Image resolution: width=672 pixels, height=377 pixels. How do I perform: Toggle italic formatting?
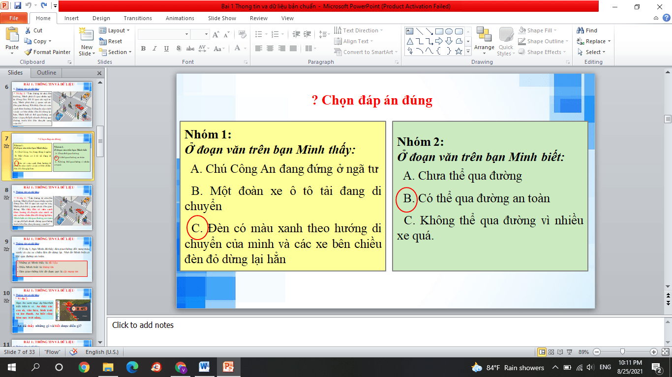(154, 49)
